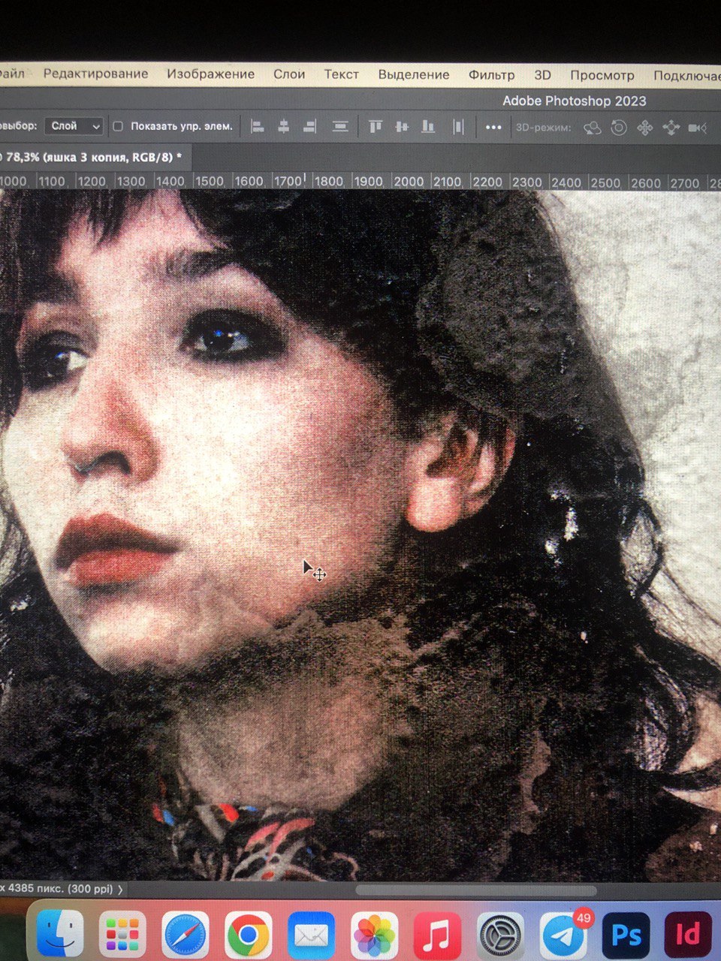Image resolution: width=721 pixels, height=961 pixels.
Task: Click the align top edges icon
Action: (x=376, y=127)
